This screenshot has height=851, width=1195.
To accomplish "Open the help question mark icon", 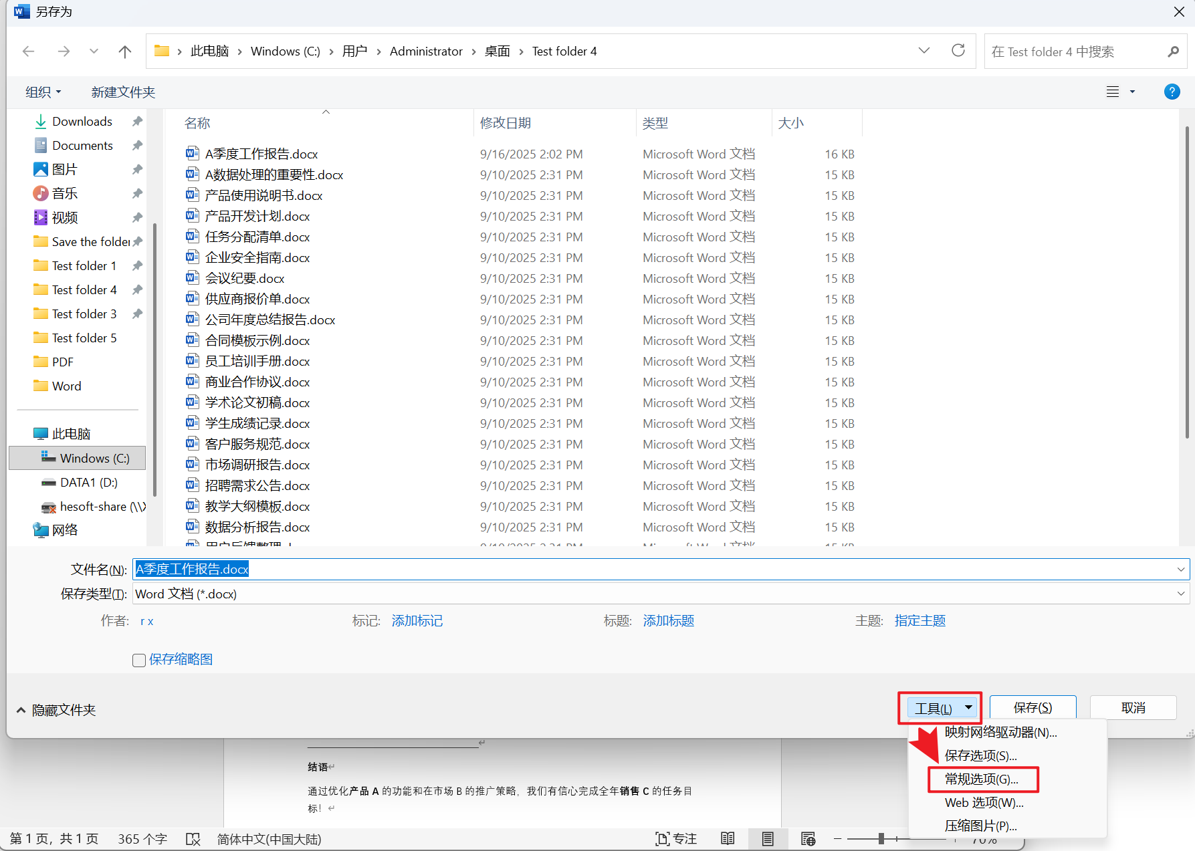I will click(x=1172, y=92).
